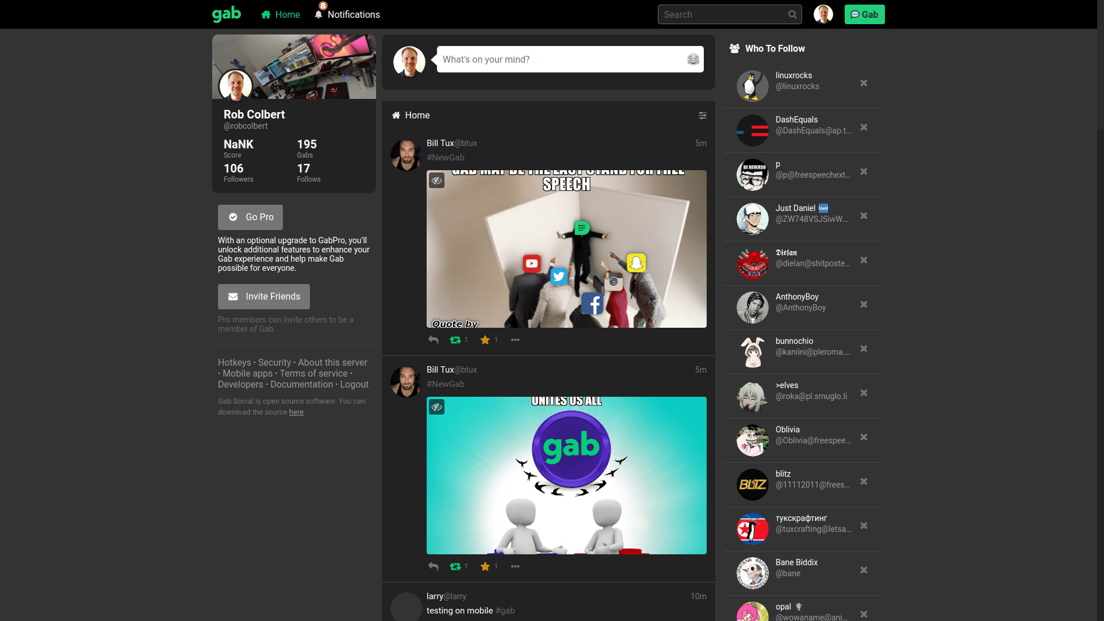Viewport: 1104px width, 621px height.
Task: Open more options on second Bill Tux post
Action: pyautogui.click(x=515, y=566)
